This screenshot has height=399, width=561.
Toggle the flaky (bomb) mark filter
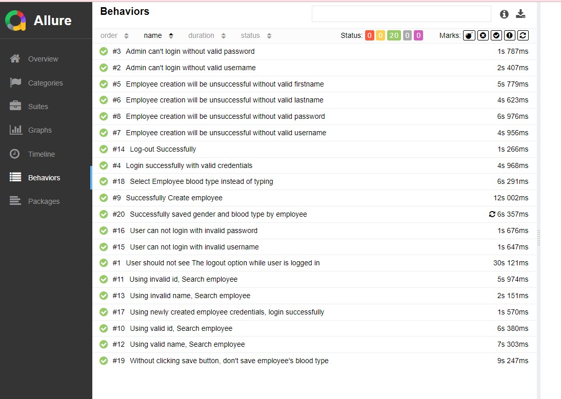469,35
